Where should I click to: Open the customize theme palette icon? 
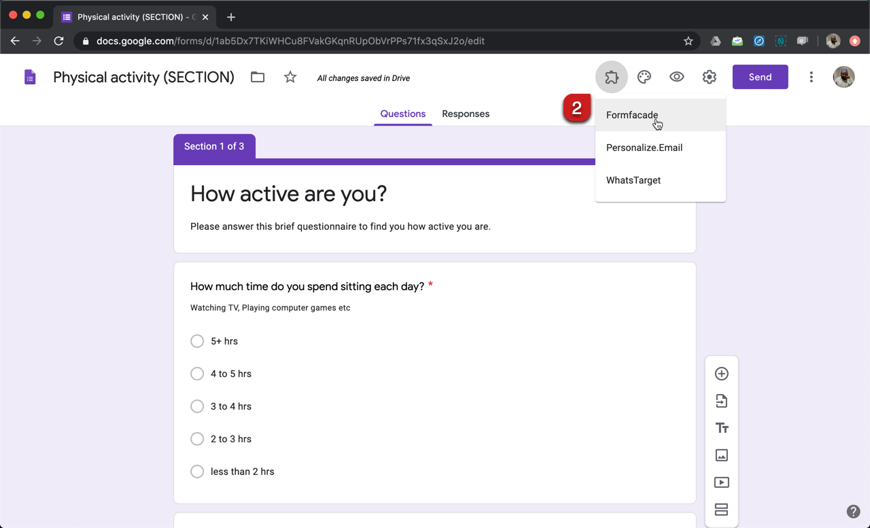(644, 77)
